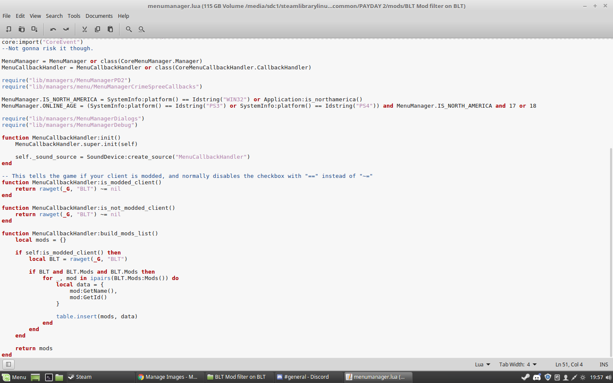Toggle the side pane button in status bar

(9, 364)
